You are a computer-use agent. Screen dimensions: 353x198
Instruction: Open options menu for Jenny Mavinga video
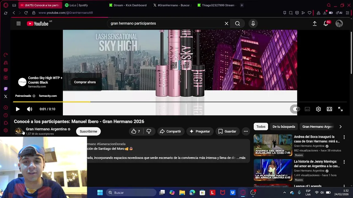[344, 162]
